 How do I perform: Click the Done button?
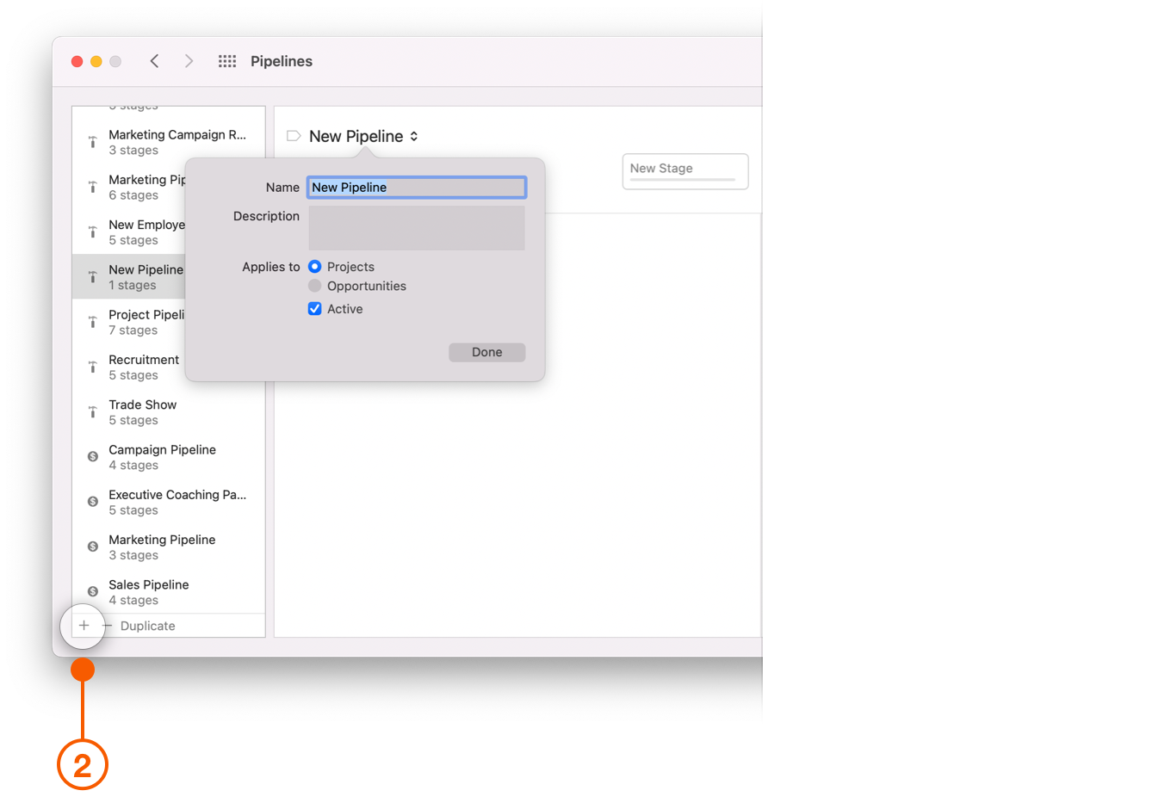(x=486, y=352)
